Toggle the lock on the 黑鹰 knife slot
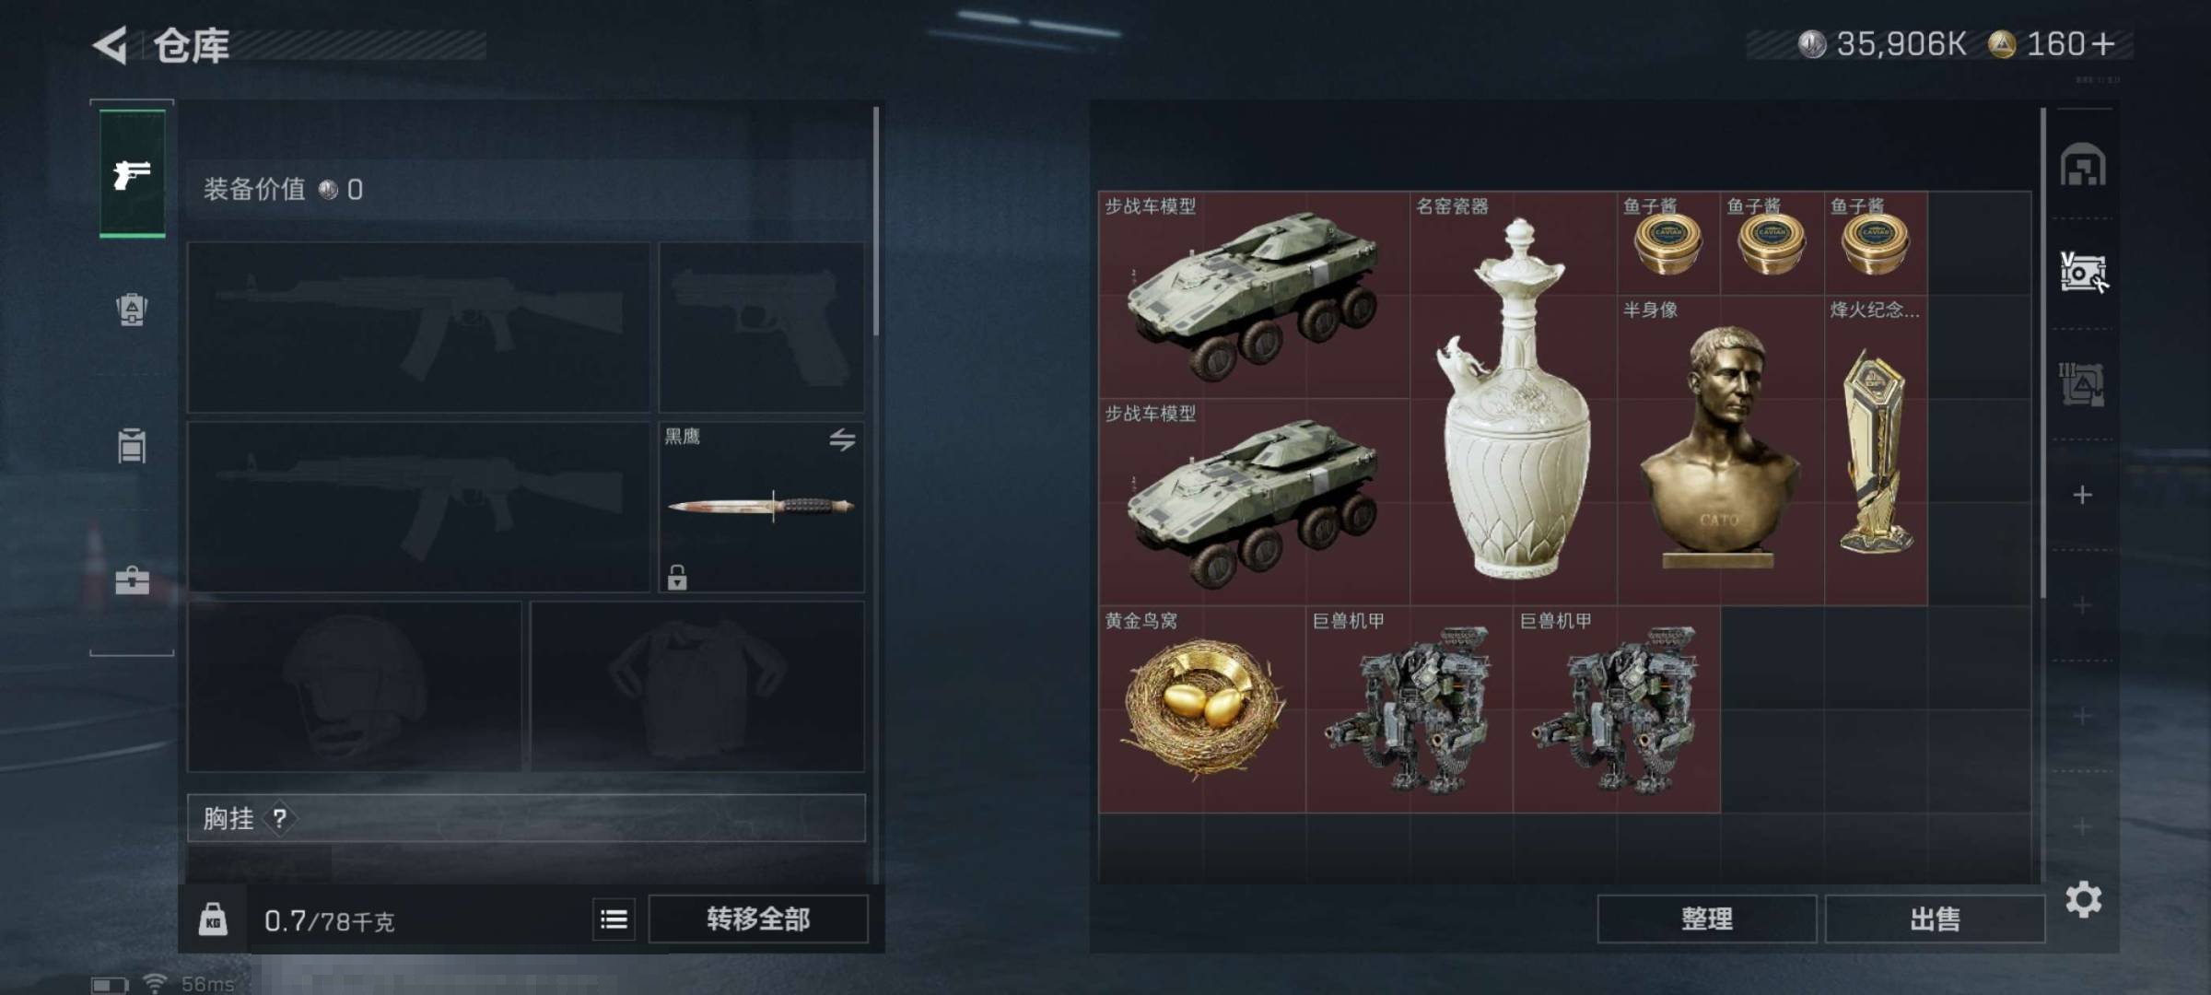This screenshot has height=995, width=2211. pyautogui.click(x=677, y=578)
